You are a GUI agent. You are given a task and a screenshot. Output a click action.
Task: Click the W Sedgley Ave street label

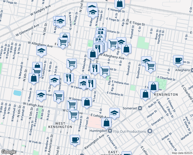(40, 10)
